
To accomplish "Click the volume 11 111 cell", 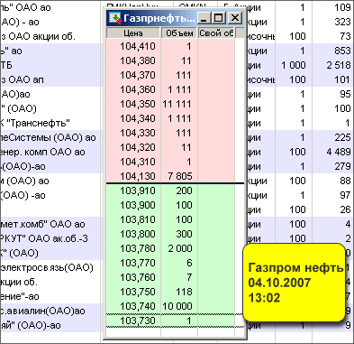I will point(179,104).
